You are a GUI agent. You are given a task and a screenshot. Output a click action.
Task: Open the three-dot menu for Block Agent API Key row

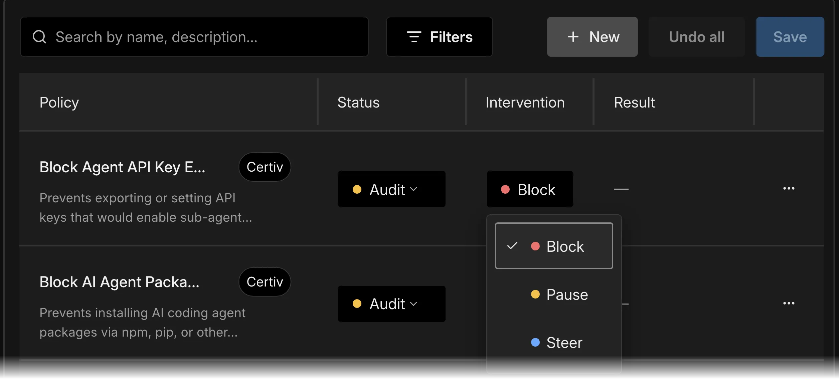click(789, 189)
